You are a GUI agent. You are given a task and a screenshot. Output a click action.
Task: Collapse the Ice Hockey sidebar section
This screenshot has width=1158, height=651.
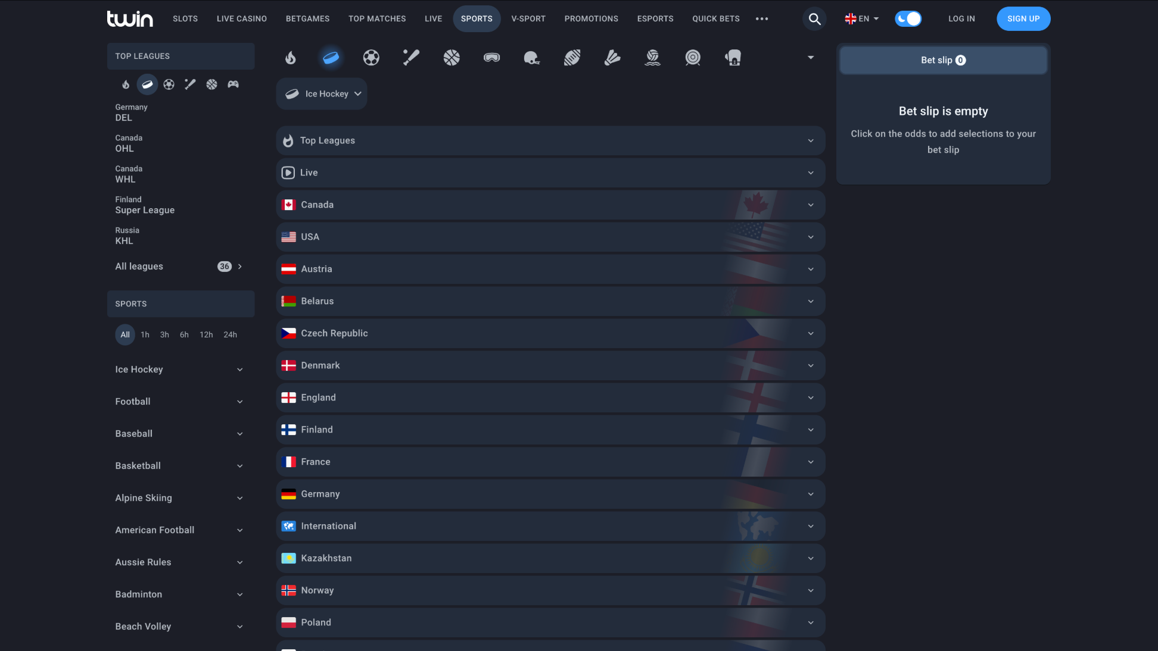tap(240, 370)
